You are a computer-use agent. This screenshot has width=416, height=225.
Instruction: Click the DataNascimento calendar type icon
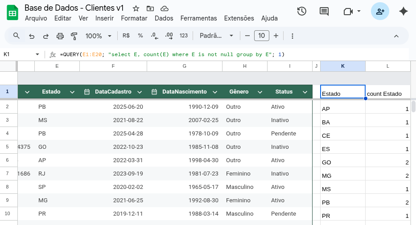[154, 92]
